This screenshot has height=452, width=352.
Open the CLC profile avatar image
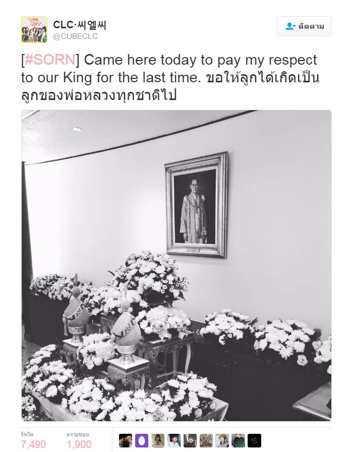[34, 29]
